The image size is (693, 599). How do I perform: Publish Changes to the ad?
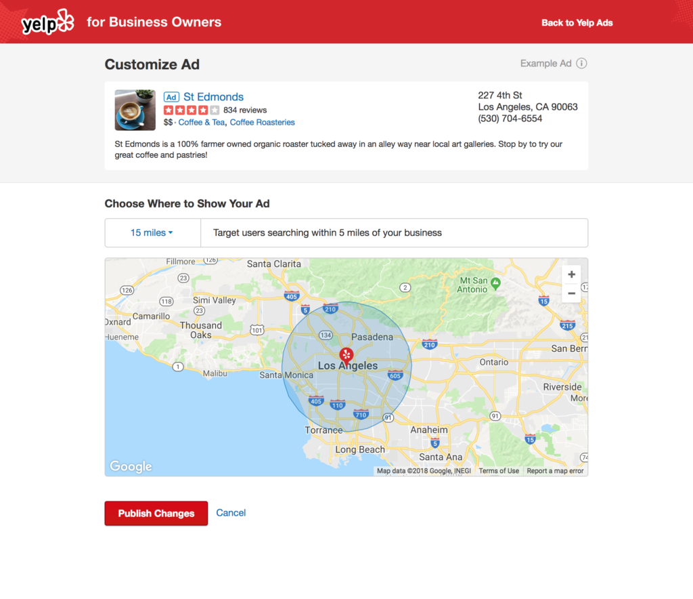(156, 513)
